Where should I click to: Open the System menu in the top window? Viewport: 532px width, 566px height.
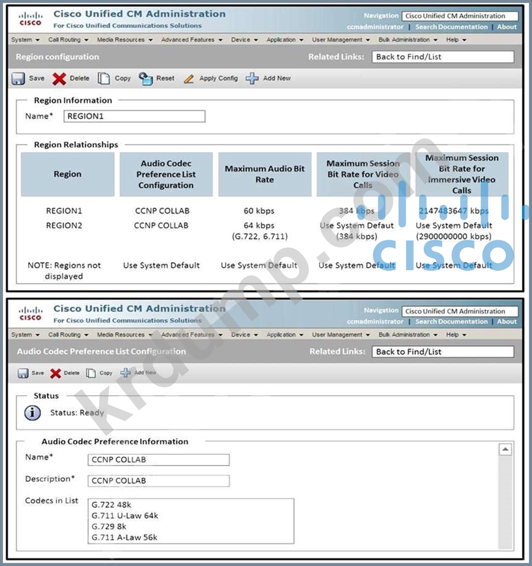click(25, 40)
